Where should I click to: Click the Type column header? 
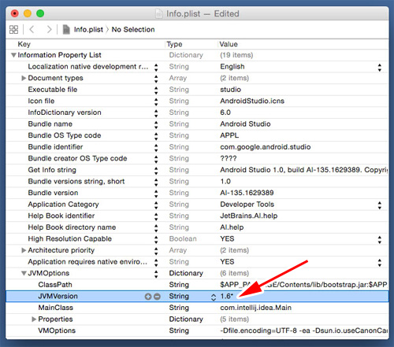coord(174,44)
